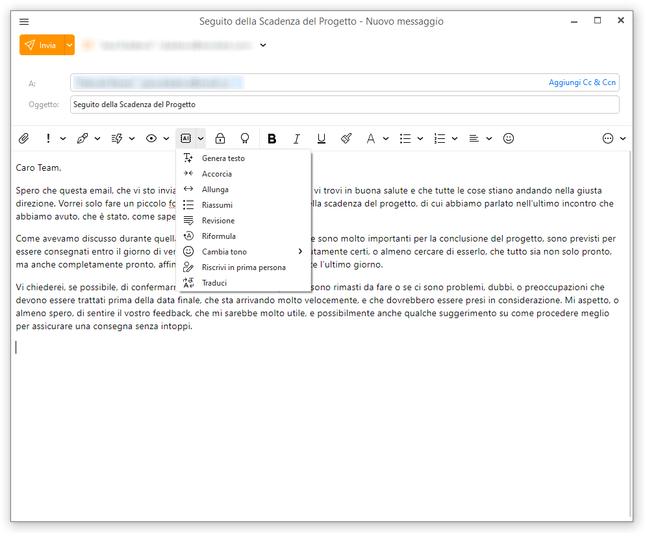This screenshot has height=533, width=645.
Task: Click the message body scrollbar
Action: [631, 334]
